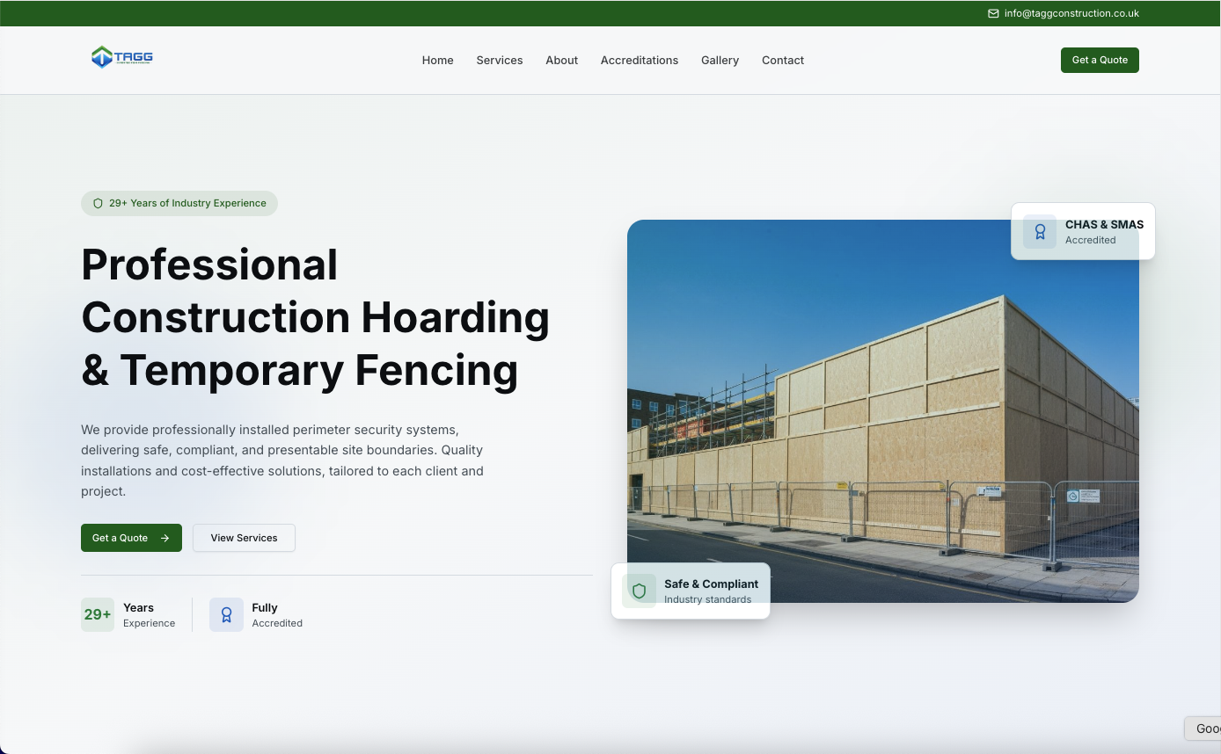Click the 29+ green stat badge

pyautogui.click(x=98, y=615)
